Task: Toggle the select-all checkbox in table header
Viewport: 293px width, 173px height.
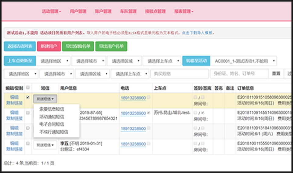Action: click(x=28, y=88)
